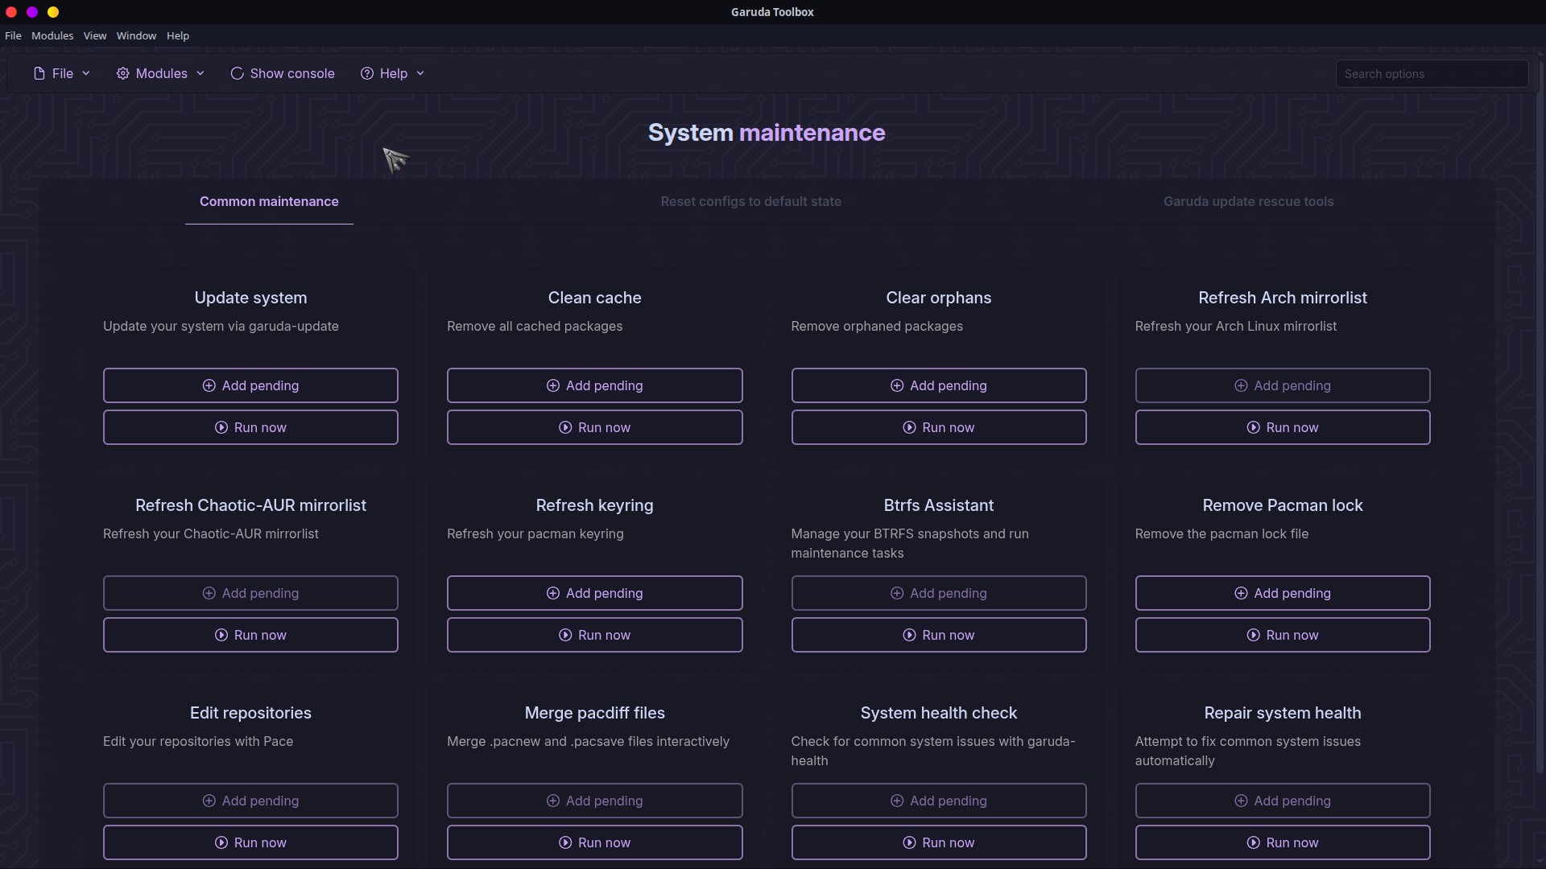Switch to Garuda update rescue tools tab
1546x869 pixels.
(x=1248, y=201)
